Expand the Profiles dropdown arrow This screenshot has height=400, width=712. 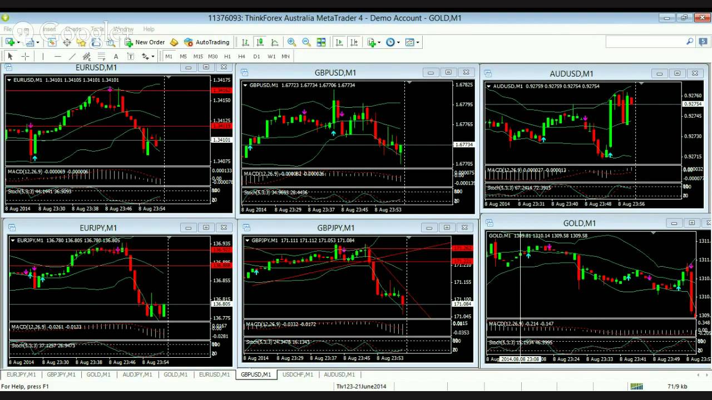pyautogui.click(x=38, y=43)
